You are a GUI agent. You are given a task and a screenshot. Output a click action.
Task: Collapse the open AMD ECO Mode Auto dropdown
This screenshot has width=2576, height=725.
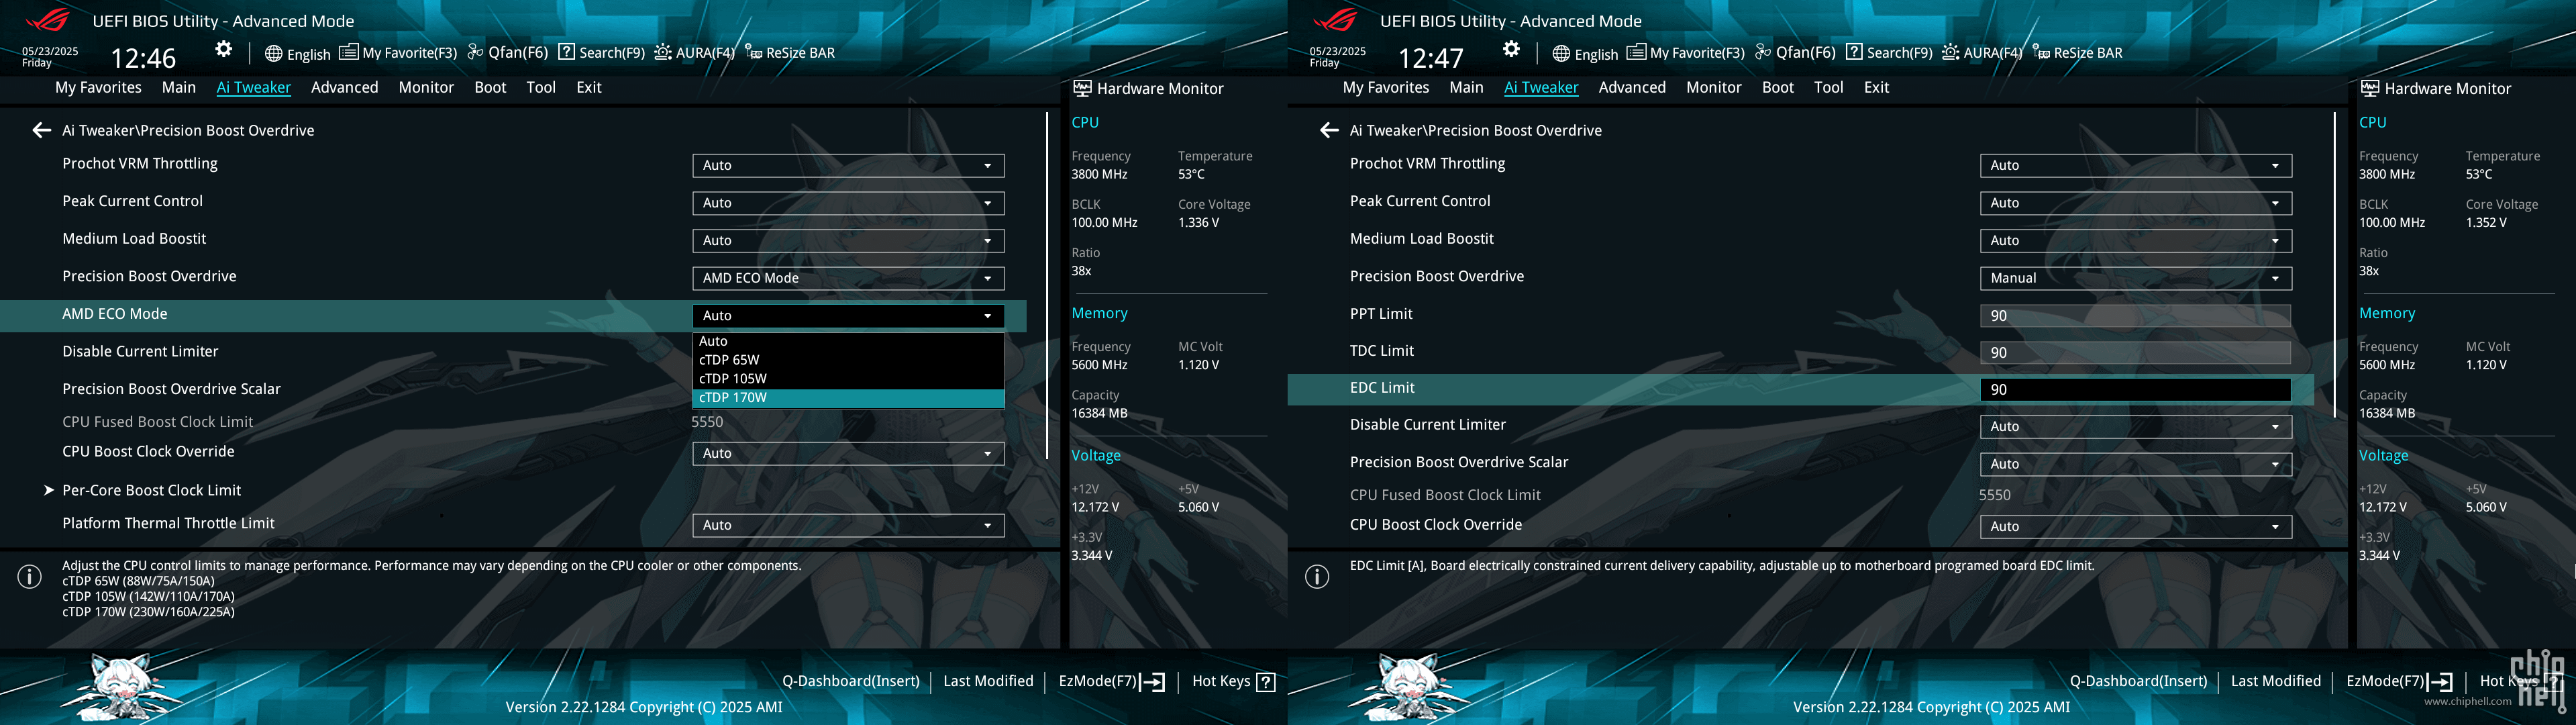pos(848,316)
